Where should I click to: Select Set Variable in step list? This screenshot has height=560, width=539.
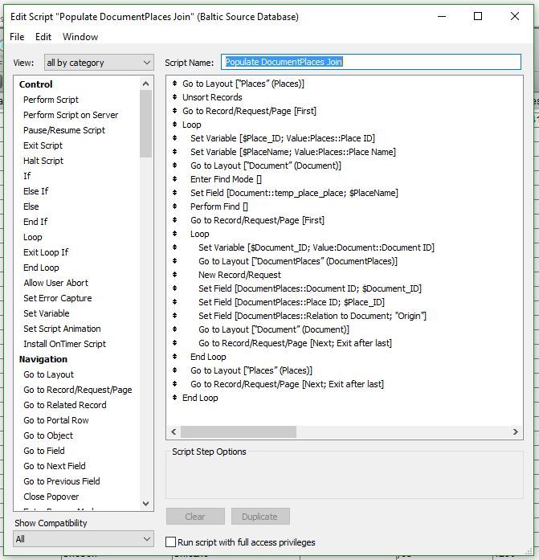coord(47,313)
